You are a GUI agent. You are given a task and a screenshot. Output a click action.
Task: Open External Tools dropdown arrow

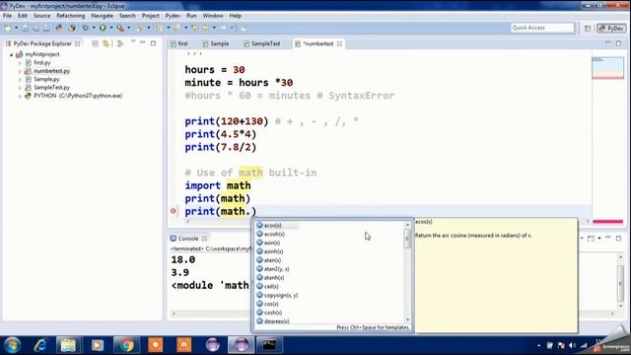129,28
